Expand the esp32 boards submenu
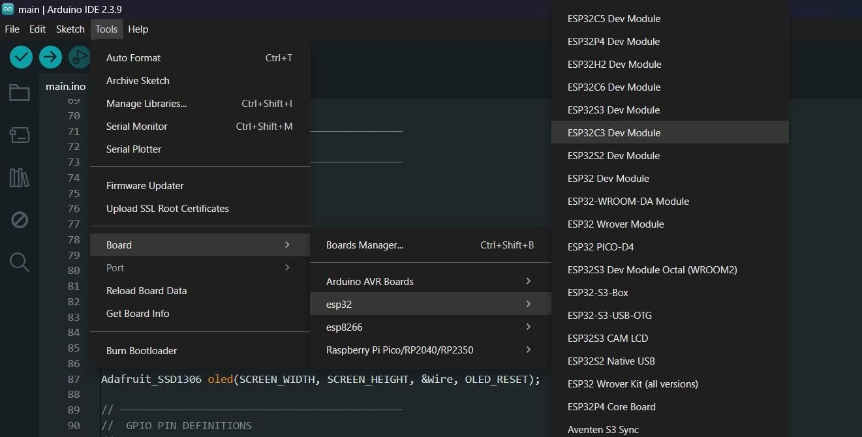 pos(431,305)
